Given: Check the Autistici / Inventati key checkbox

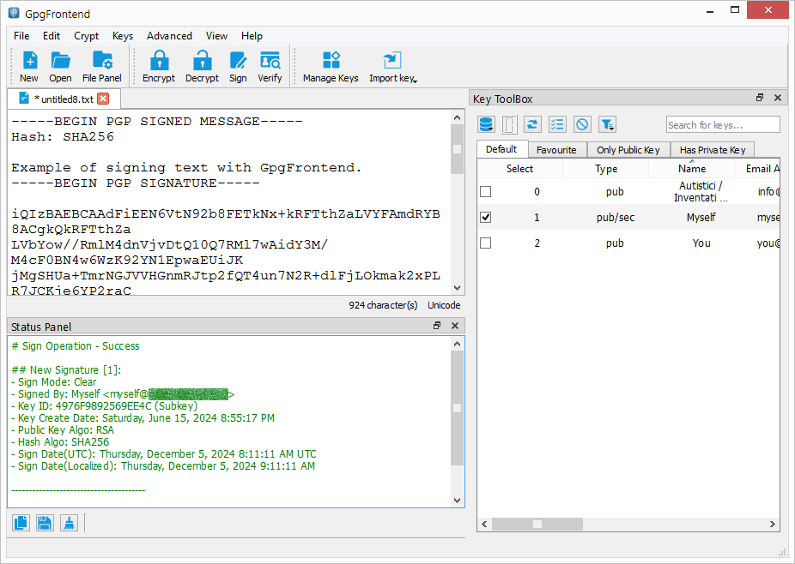Looking at the screenshot, I should [486, 191].
